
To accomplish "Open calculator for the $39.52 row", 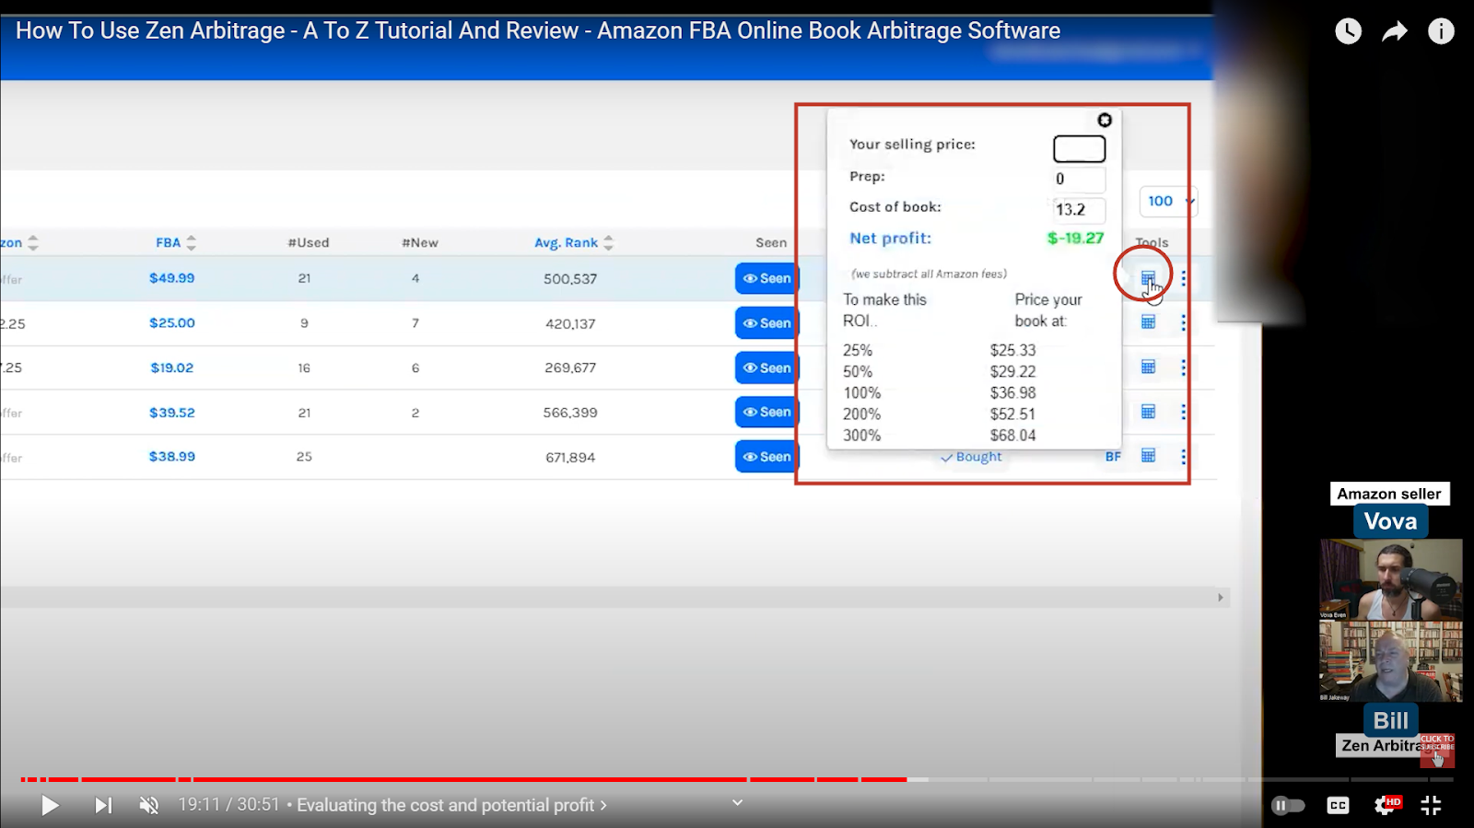I will tap(1148, 412).
